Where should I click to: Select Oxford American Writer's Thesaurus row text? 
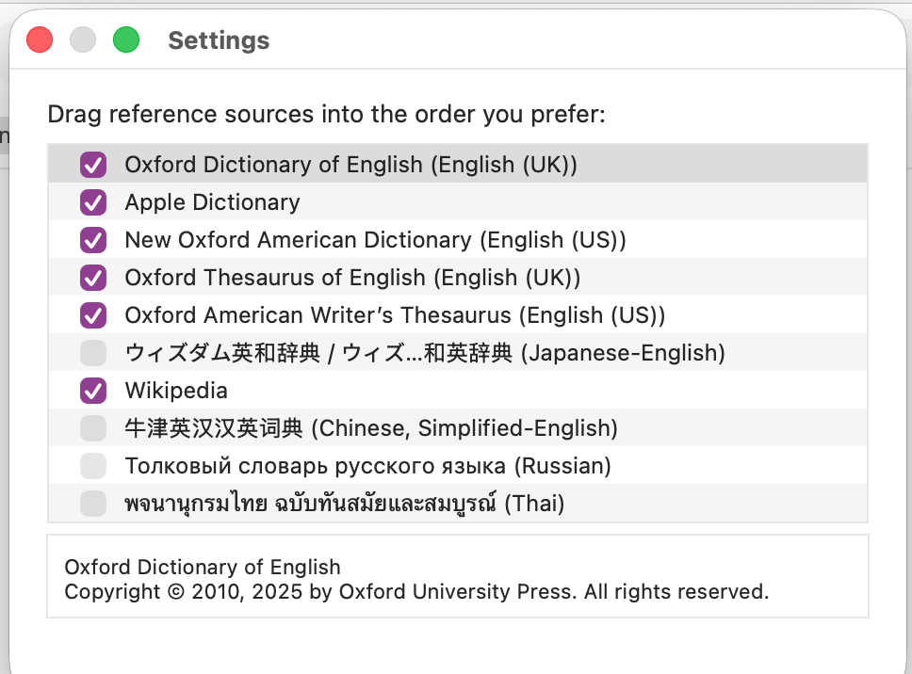pos(395,315)
